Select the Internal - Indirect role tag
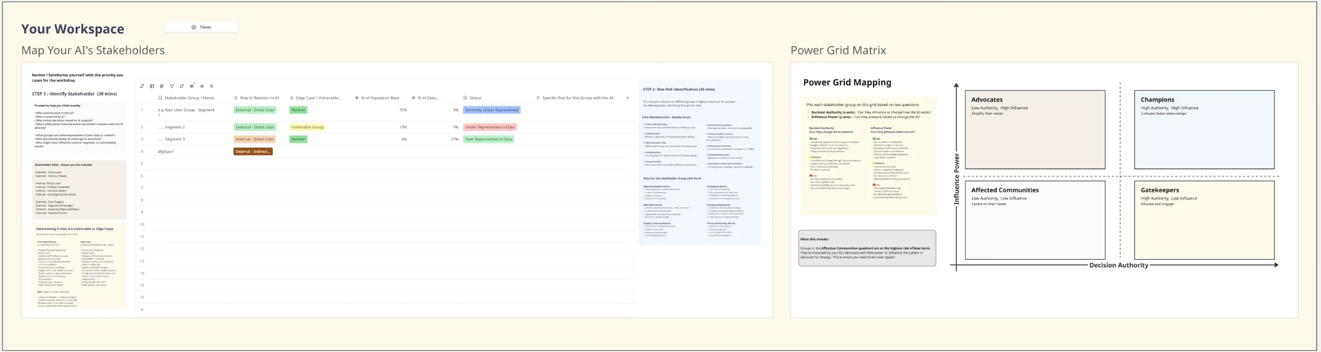 pyautogui.click(x=253, y=151)
